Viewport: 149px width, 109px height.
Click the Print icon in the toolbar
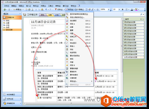[x=29, y=9]
